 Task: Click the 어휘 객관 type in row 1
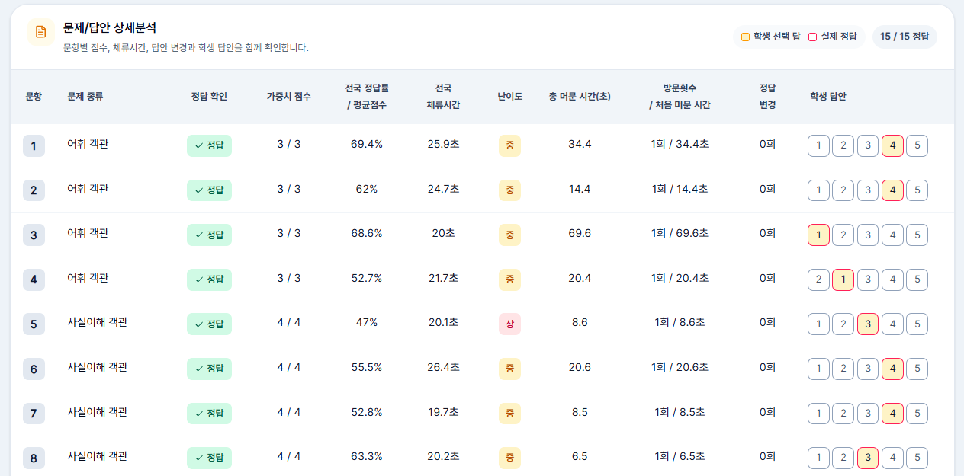(88, 144)
